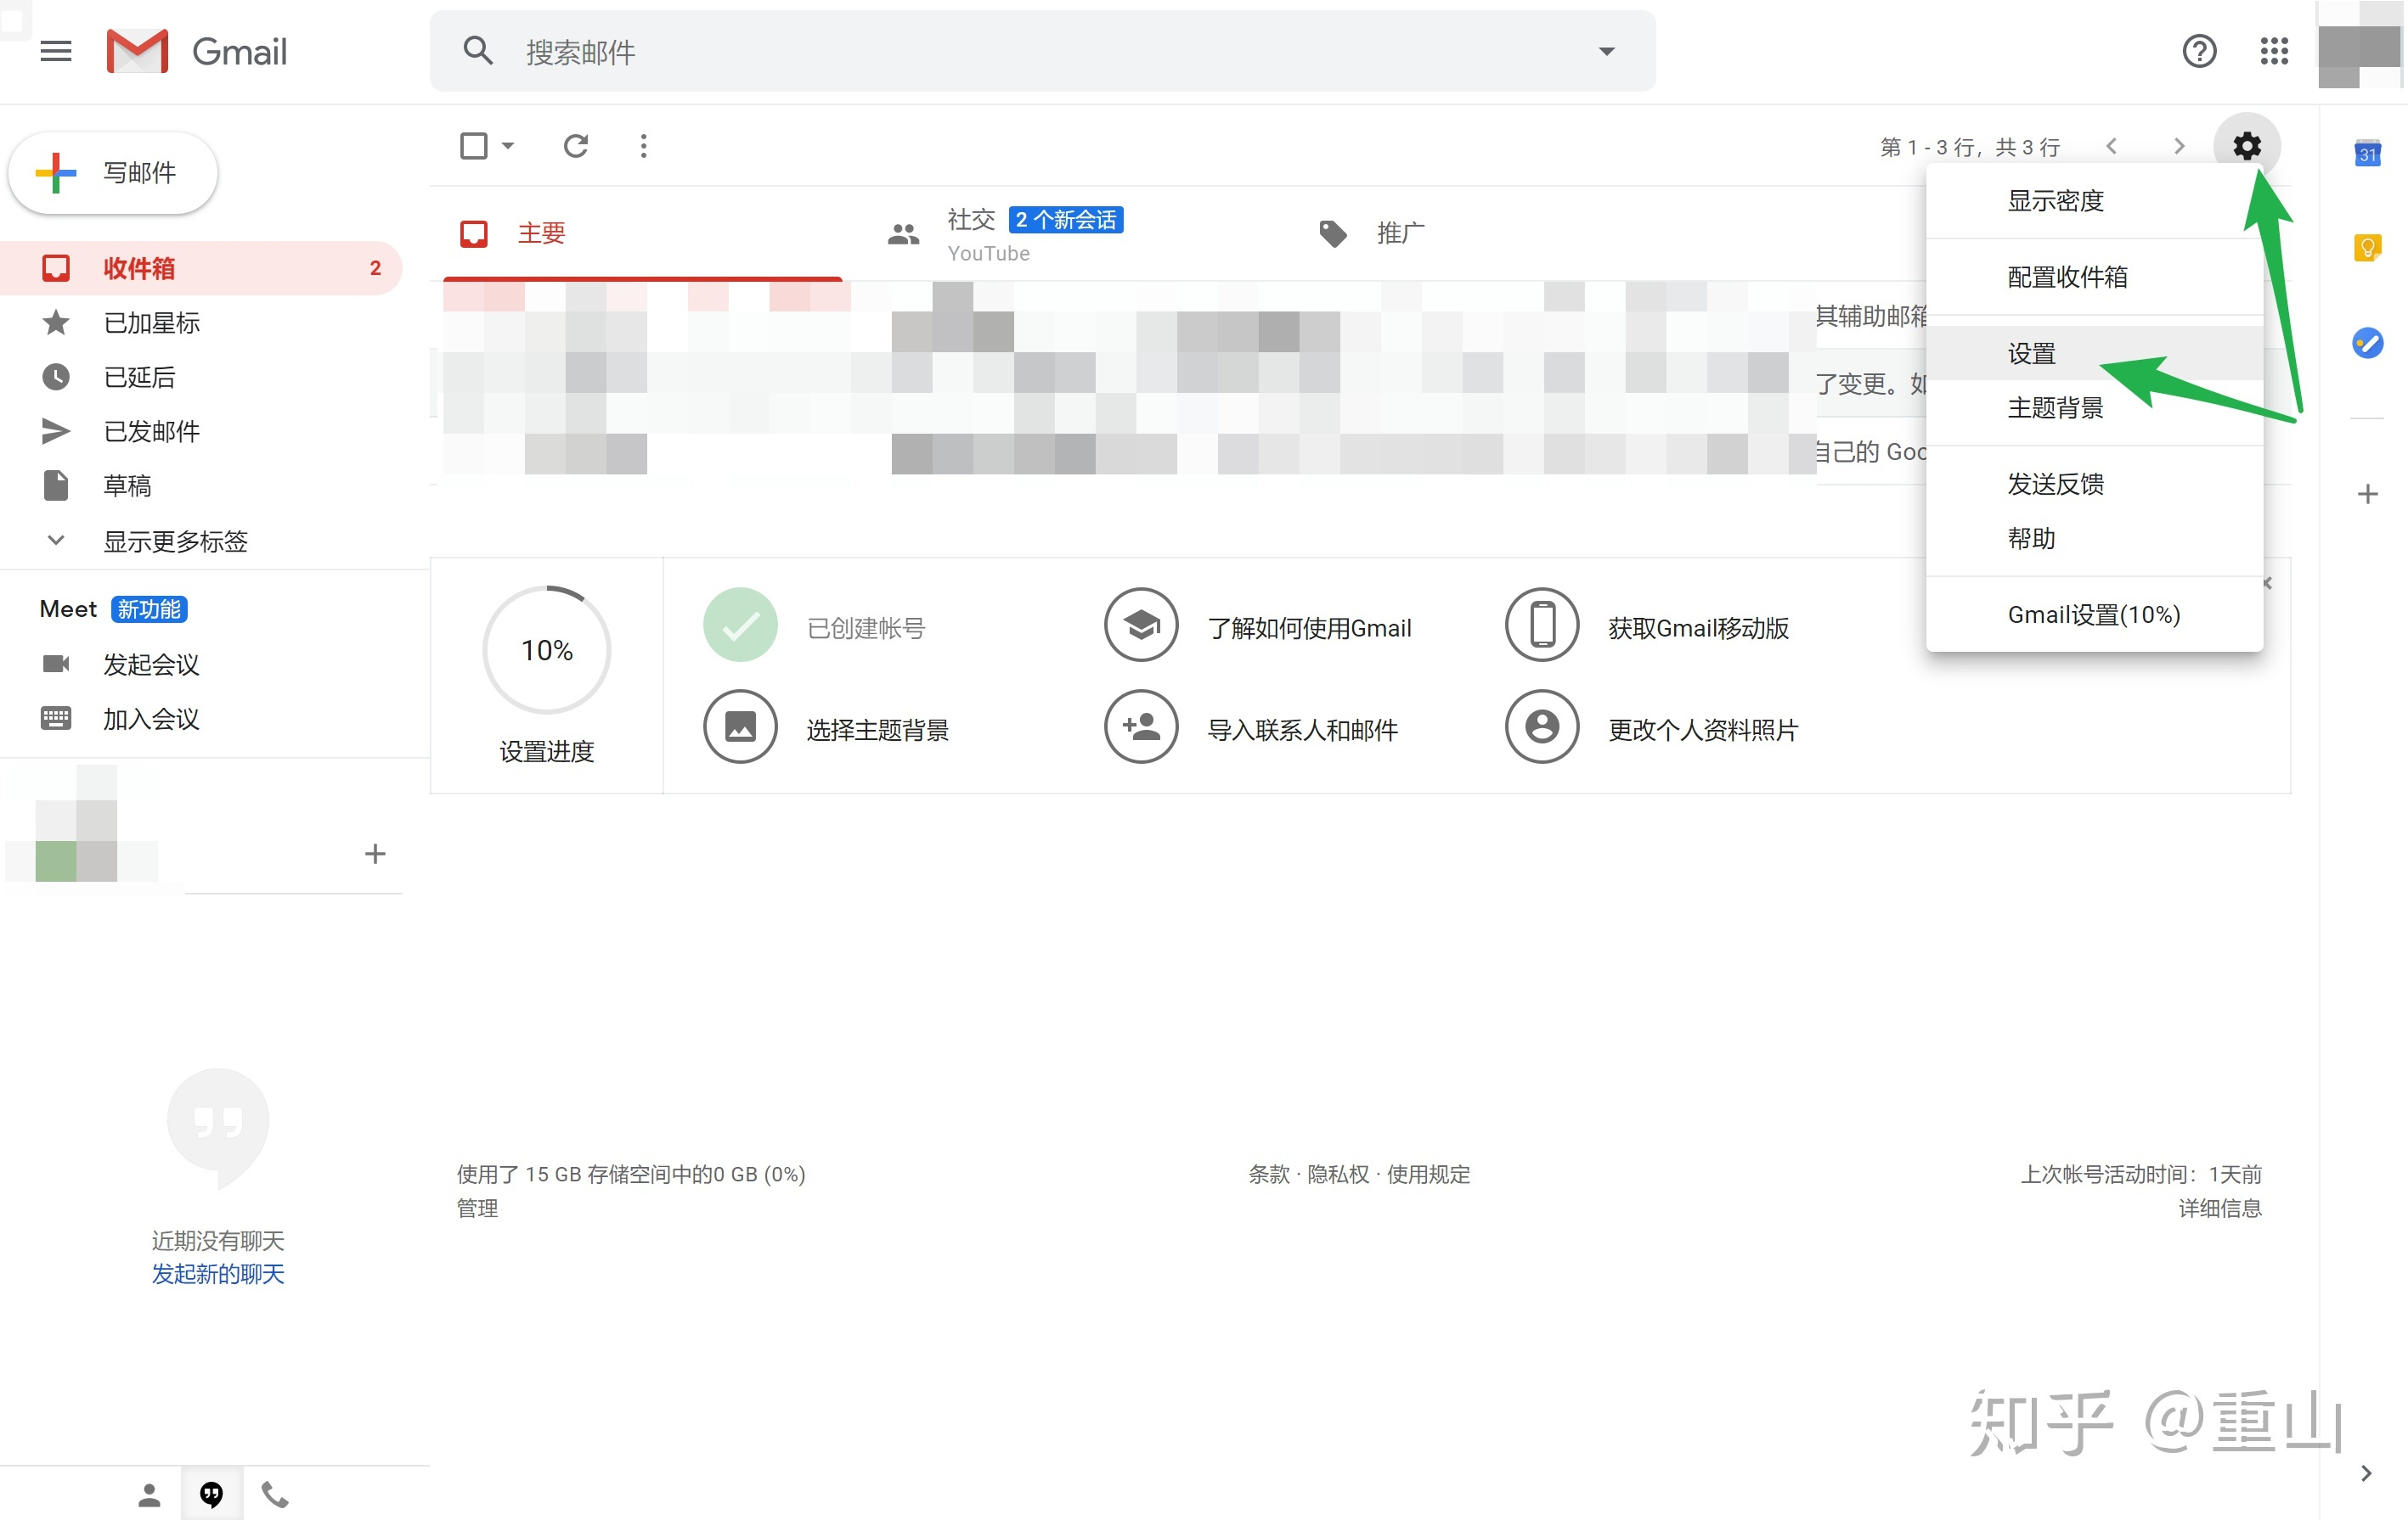This screenshot has height=1520, width=2408.
Task: Open the more options three-dot icon
Action: [x=643, y=146]
